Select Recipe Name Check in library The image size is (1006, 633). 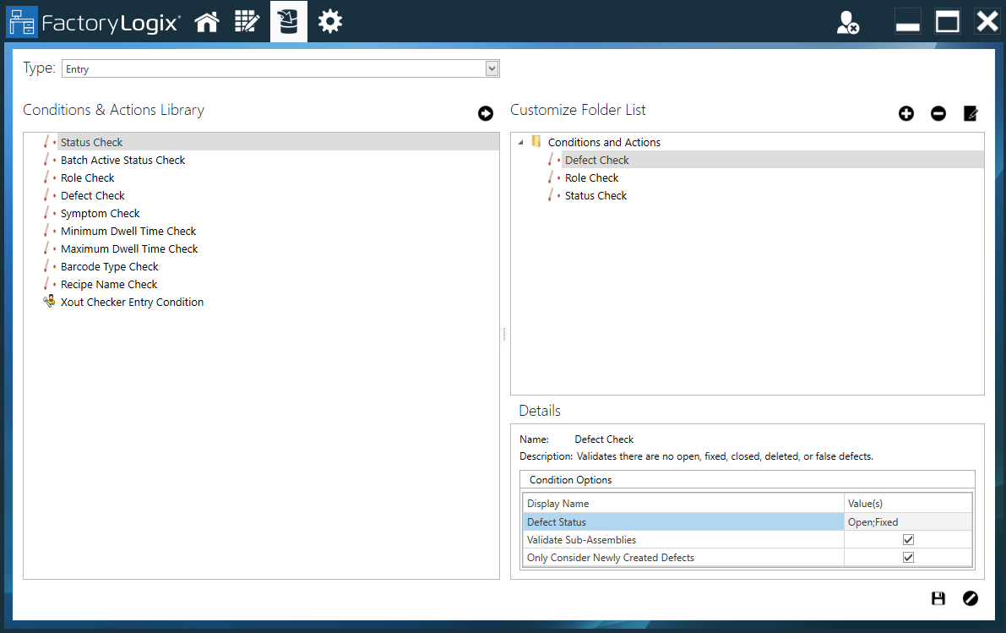click(x=108, y=285)
